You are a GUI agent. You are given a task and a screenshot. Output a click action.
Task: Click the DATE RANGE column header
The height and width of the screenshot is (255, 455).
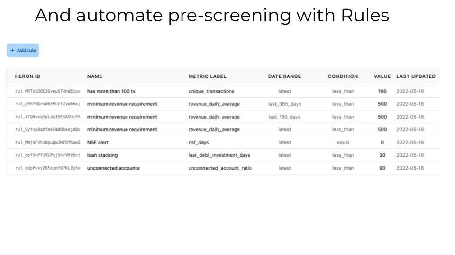point(284,76)
